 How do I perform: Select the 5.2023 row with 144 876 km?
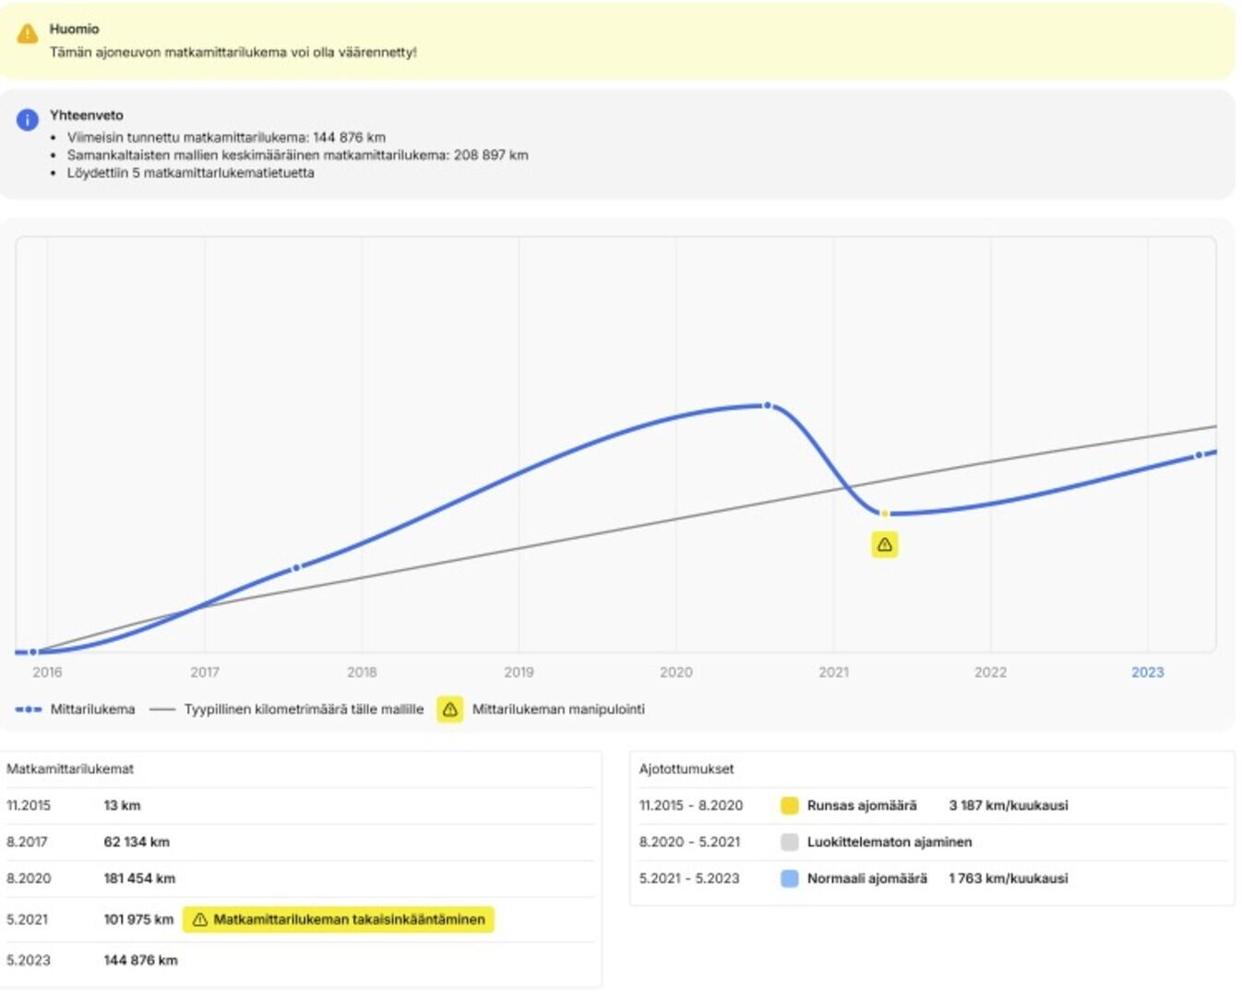click(299, 960)
